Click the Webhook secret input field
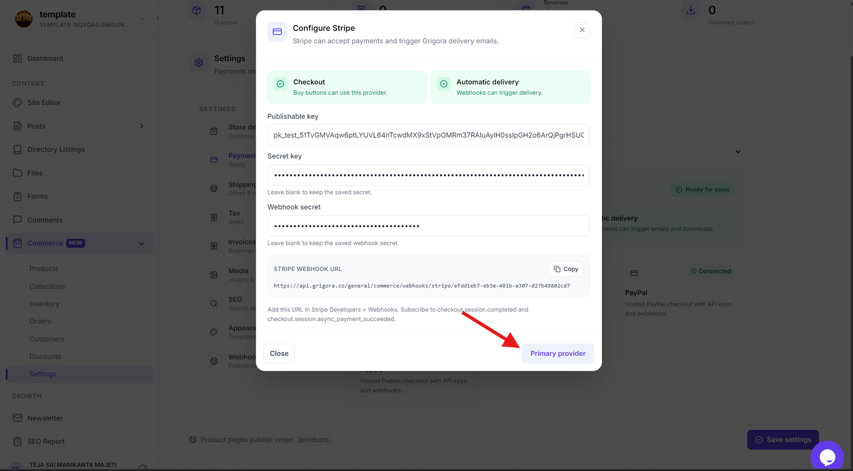The height and width of the screenshot is (471, 853). click(429, 225)
